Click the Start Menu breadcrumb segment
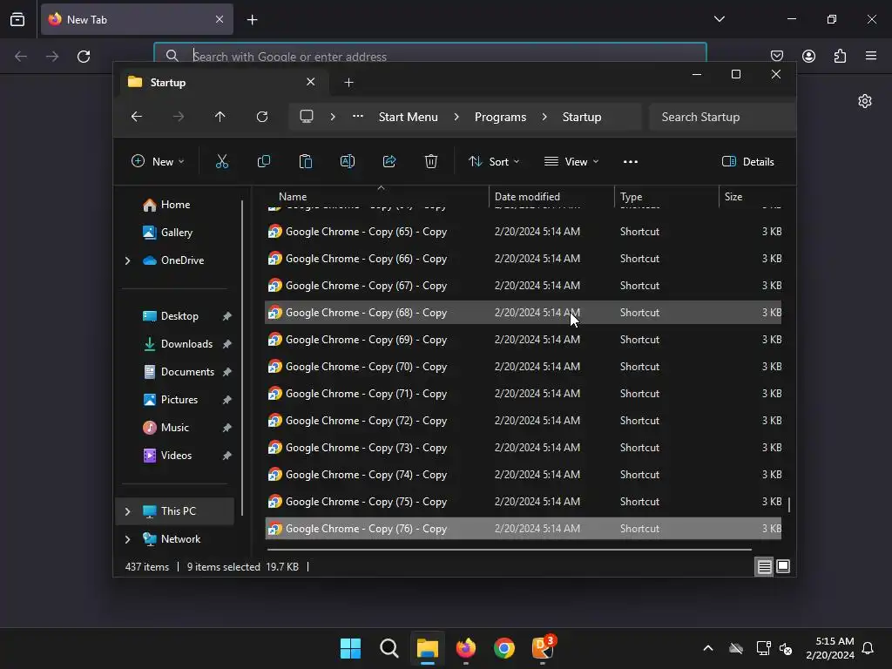Viewport: 892px width, 669px height. tap(409, 117)
